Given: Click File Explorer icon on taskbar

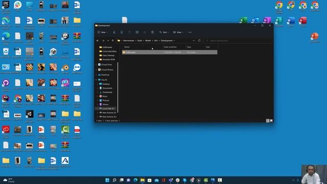Looking at the screenshot, I should coord(143,180).
